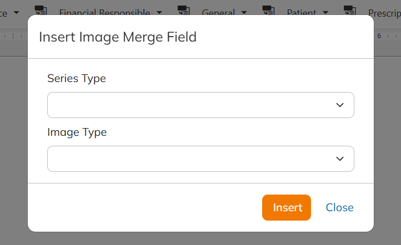
Task: Click the orange Insert button
Action: point(287,207)
